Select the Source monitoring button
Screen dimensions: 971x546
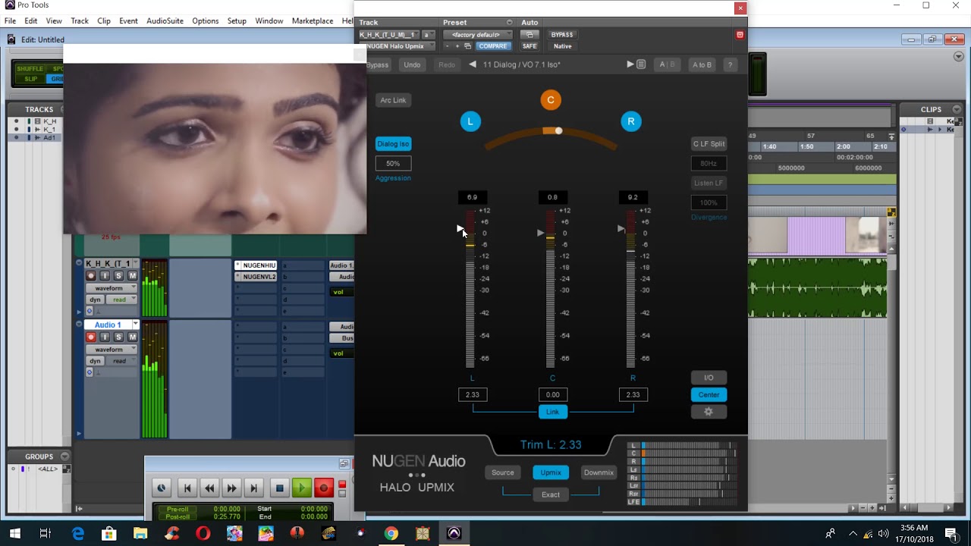click(x=502, y=472)
